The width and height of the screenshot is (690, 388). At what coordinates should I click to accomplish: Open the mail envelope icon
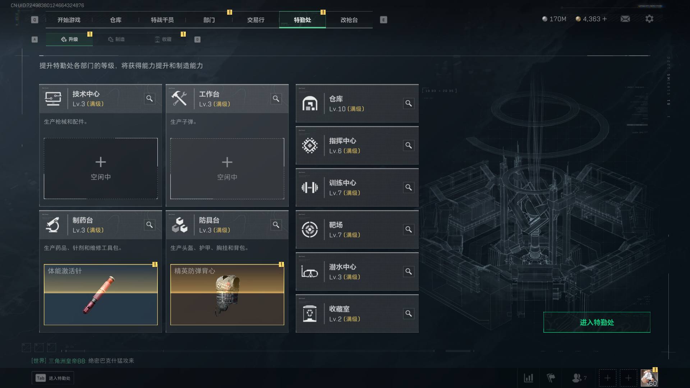pyautogui.click(x=625, y=19)
